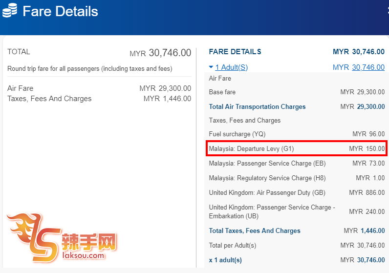Select Malaysia Regulatory Service Charge (H8)
Image resolution: width=389 pixels, height=273 pixels.
[267, 178]
